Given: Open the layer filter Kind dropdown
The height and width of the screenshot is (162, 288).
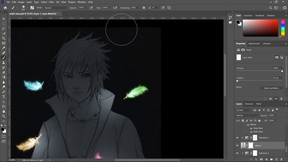Looking at the screenshot, I should (243, 110).
